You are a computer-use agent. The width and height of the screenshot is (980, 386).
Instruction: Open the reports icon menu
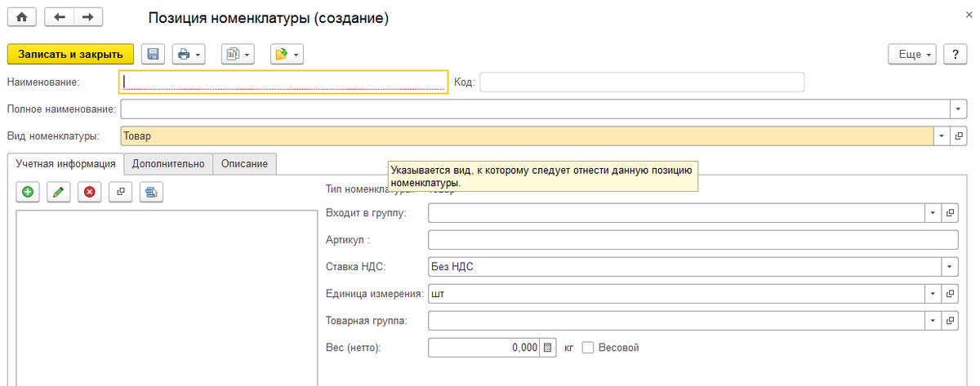pyautogui.click(x=238, y=54)
